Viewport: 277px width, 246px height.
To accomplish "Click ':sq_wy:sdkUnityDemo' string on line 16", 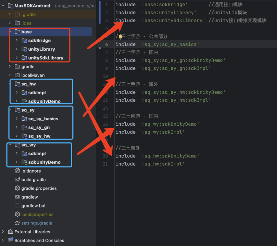I will 169,124.
